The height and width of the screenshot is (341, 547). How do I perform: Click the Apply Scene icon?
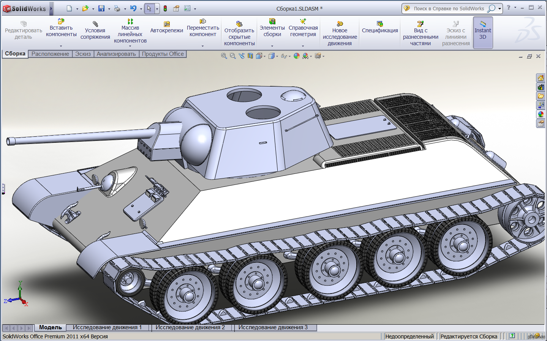coord(305,56)
